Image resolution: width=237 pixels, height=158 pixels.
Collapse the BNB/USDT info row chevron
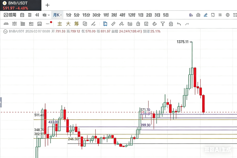pos(5,31)
